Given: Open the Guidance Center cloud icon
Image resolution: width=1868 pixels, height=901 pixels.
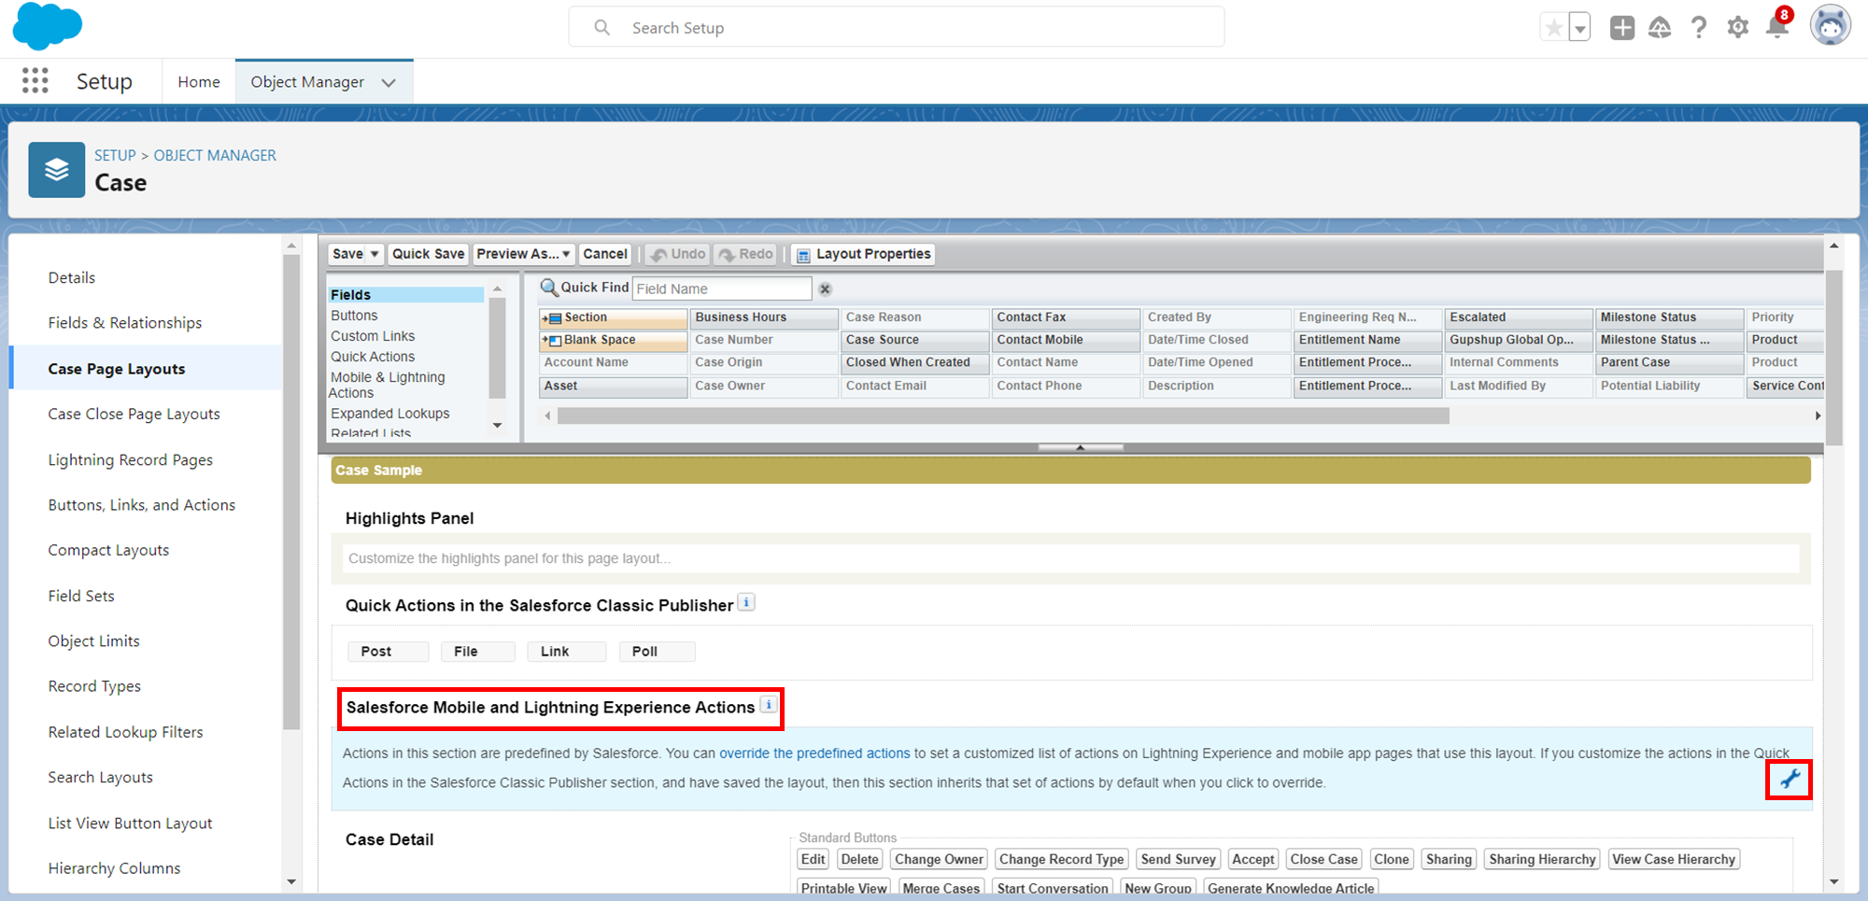Looking at the screenshot, I should (x=1660, y=28).
